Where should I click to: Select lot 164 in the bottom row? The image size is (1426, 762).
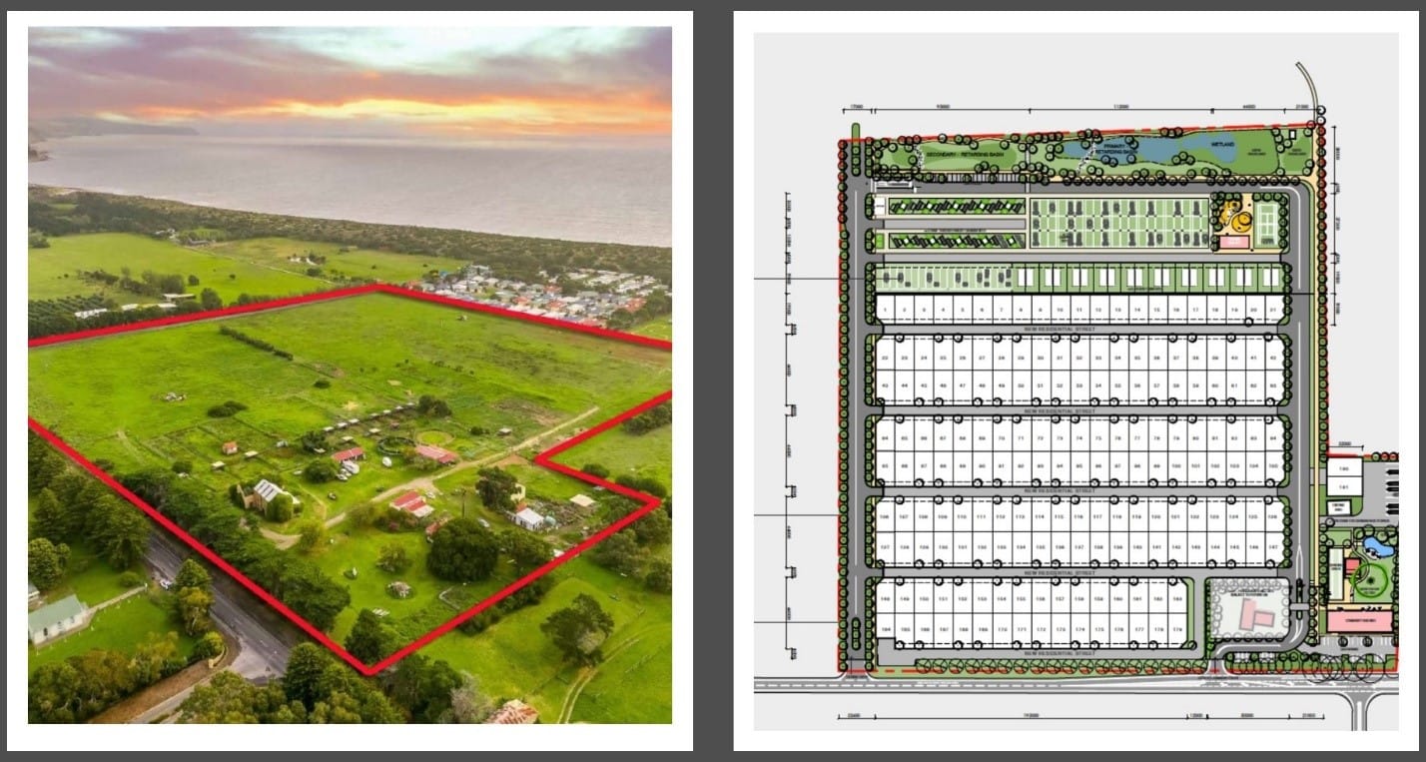click(x=886, y=629)
